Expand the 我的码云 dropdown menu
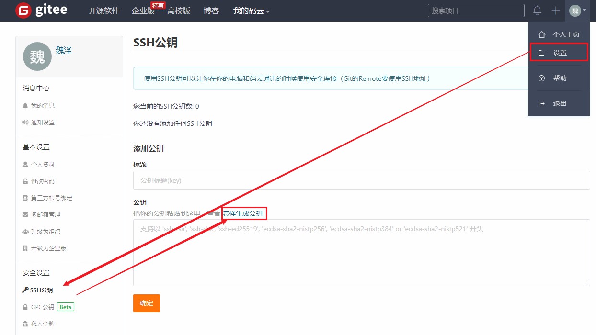596x335 pixels. (x=252, y=11)
